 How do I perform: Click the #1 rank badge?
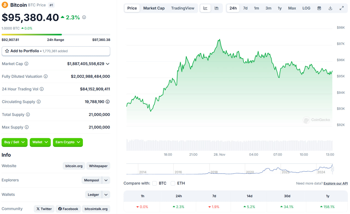pyautogui.click(x=51, y=5)
